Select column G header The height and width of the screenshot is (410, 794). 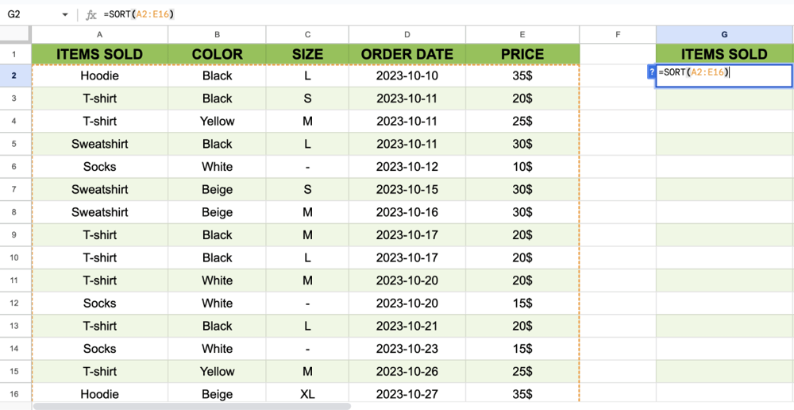(724, 34)
